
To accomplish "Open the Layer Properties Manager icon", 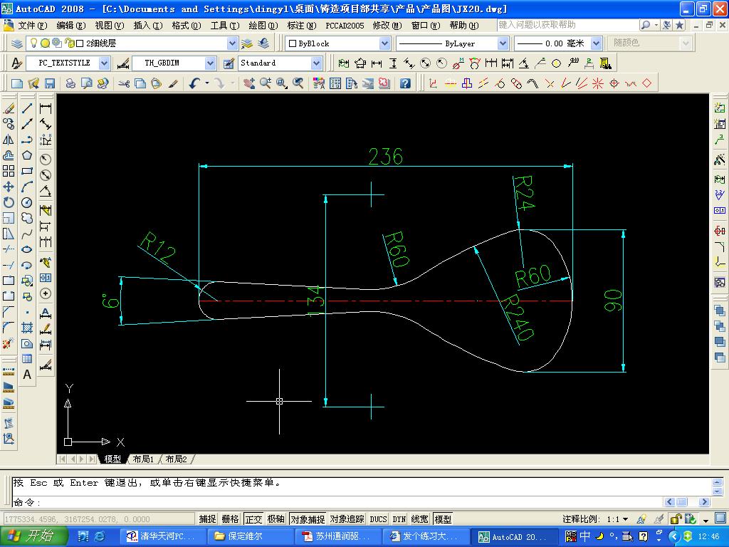I will point(17,43).
